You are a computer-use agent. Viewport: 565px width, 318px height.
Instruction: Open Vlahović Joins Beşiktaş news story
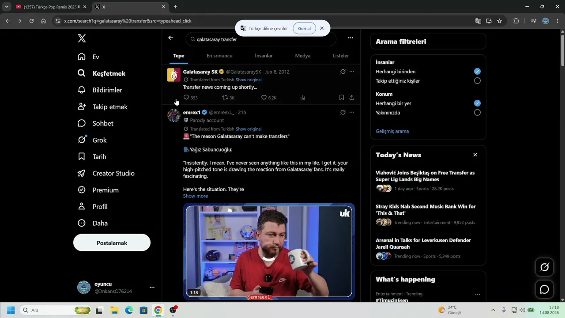coord(425,176)
